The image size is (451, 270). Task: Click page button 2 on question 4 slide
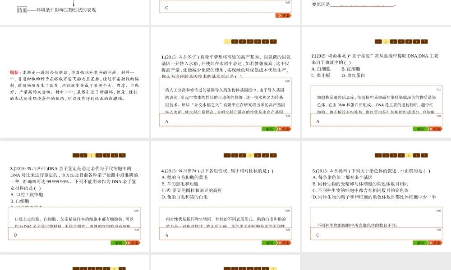[235, 156]
